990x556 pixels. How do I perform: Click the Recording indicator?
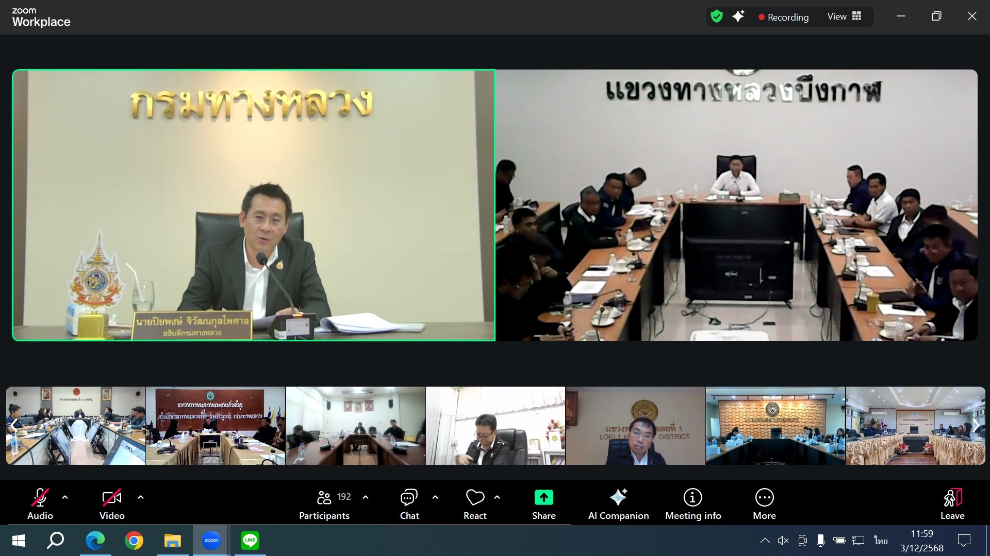783,17
